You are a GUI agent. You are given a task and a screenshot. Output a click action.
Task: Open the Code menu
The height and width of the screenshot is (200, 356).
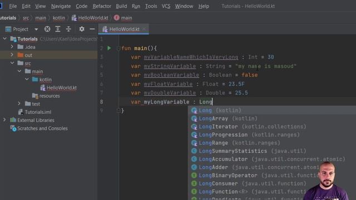pyautogui.click(x=82, y=6)
